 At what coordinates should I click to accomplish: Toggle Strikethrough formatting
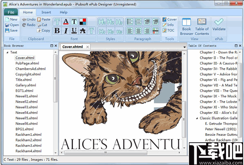(x=83, y=31)
